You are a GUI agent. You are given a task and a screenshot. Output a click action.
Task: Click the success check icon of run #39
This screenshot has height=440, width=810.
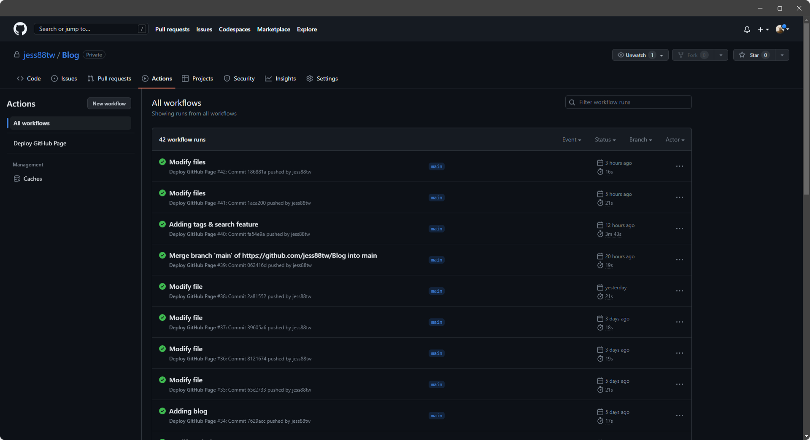click(162, 255)
